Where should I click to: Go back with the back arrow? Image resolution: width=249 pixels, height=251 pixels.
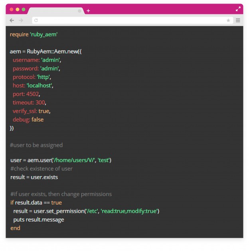(12, 20)
